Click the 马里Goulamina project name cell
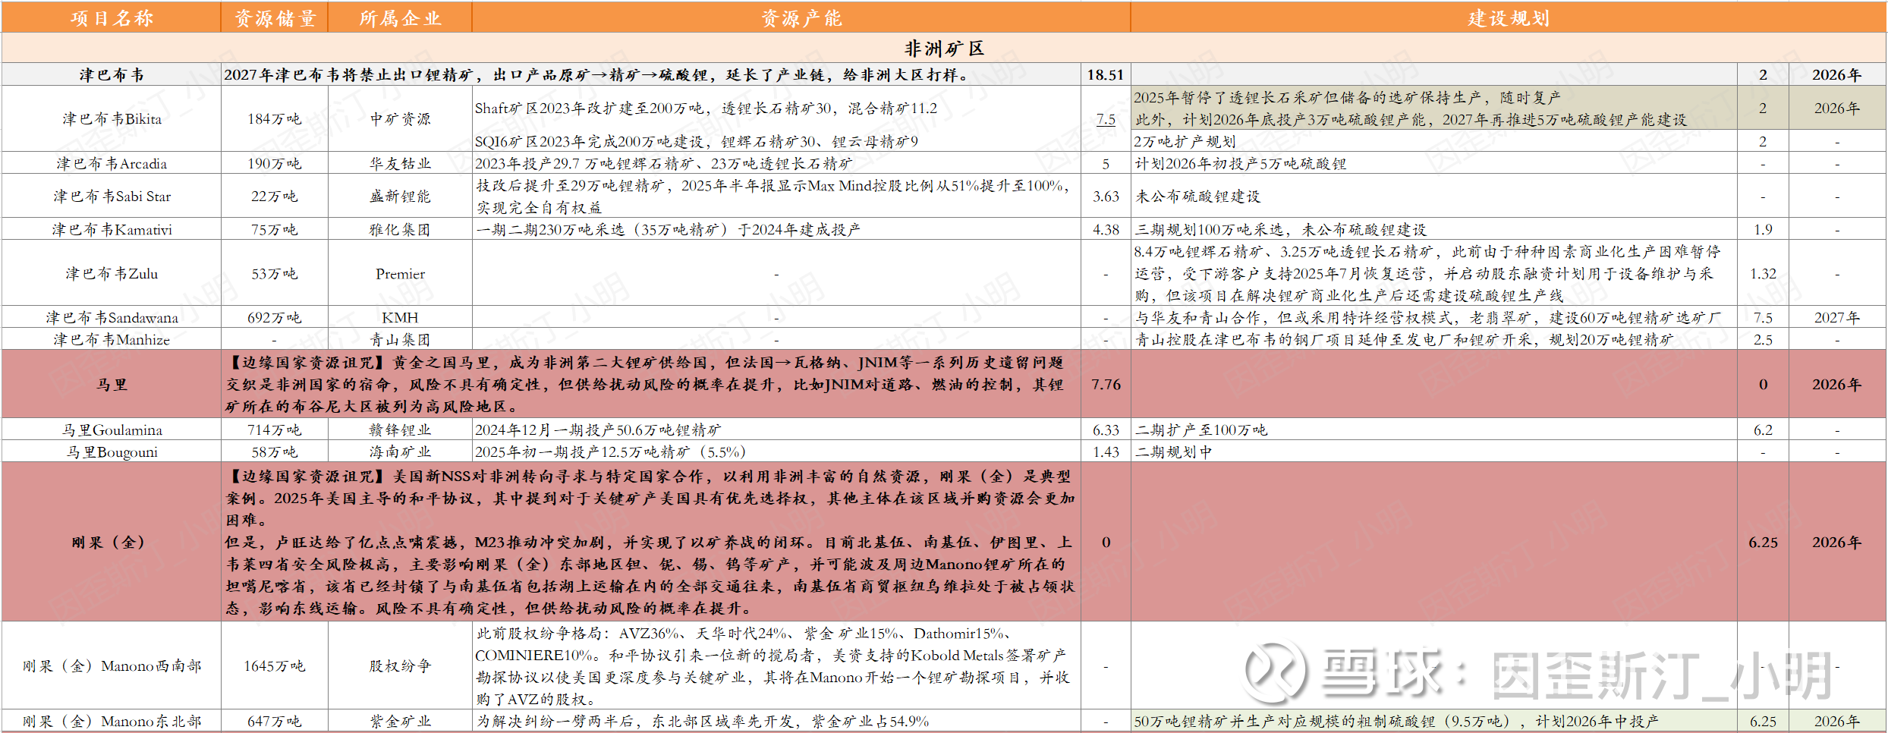The width and height of the screenshot is (1888, 733). (112, 429)
